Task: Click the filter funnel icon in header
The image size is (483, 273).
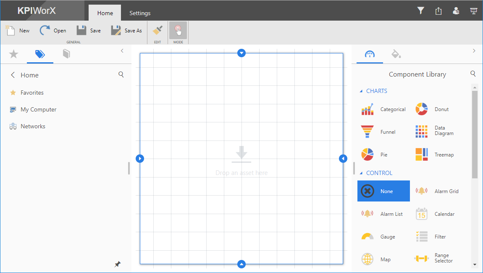Action: click(x=421, y=11)
